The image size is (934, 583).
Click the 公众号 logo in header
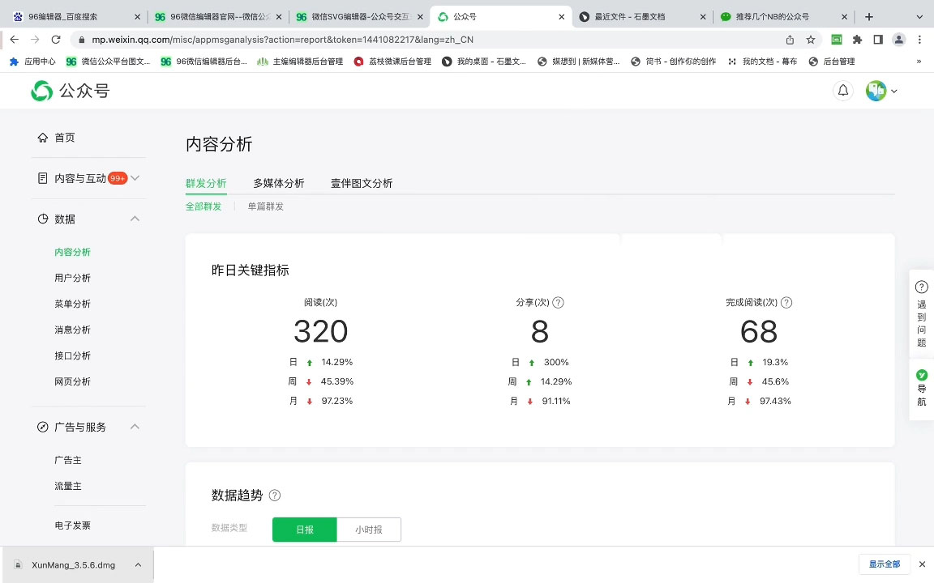click(70, 91)
